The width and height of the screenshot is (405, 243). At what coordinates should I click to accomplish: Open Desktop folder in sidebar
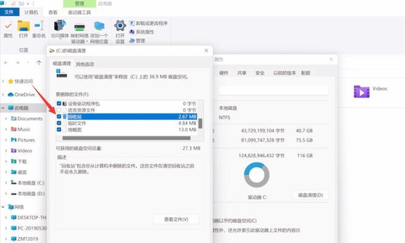(x=19, y=172)
